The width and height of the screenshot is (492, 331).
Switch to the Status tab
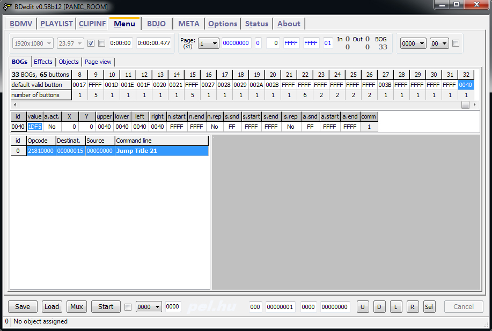click(x=256, y=24)
